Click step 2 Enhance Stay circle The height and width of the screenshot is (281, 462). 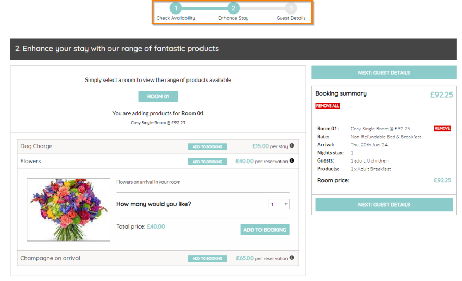point(233,8)
